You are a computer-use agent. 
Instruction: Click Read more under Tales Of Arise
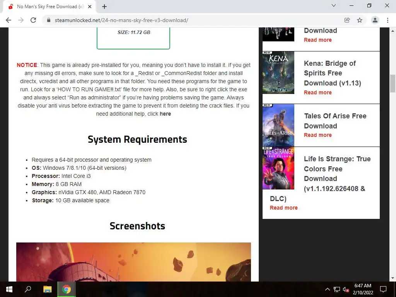(x=318, y=135)
